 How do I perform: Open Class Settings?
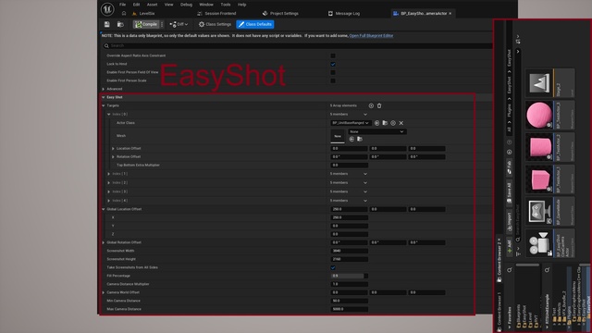coord(215,24)
